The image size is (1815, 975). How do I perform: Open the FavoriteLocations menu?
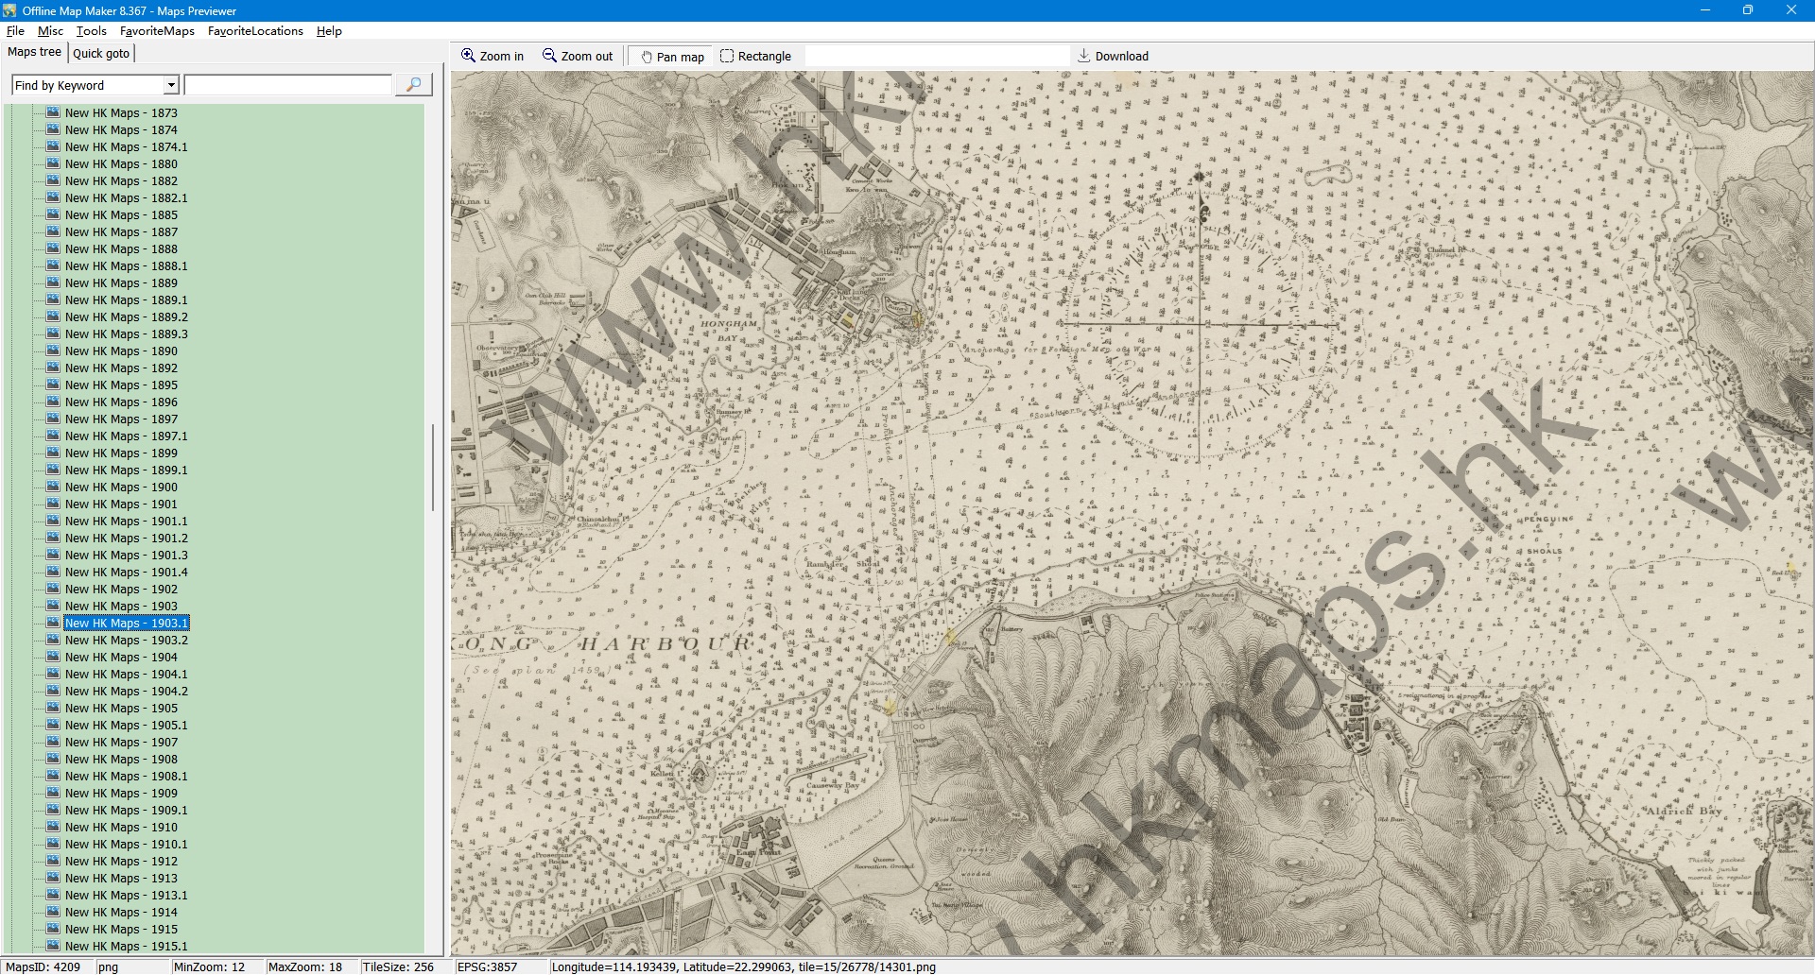(x=255, y=31)
